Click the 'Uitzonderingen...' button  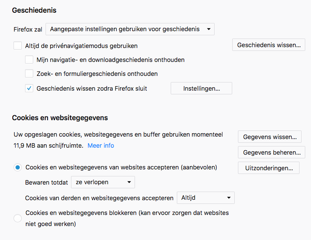268,168
